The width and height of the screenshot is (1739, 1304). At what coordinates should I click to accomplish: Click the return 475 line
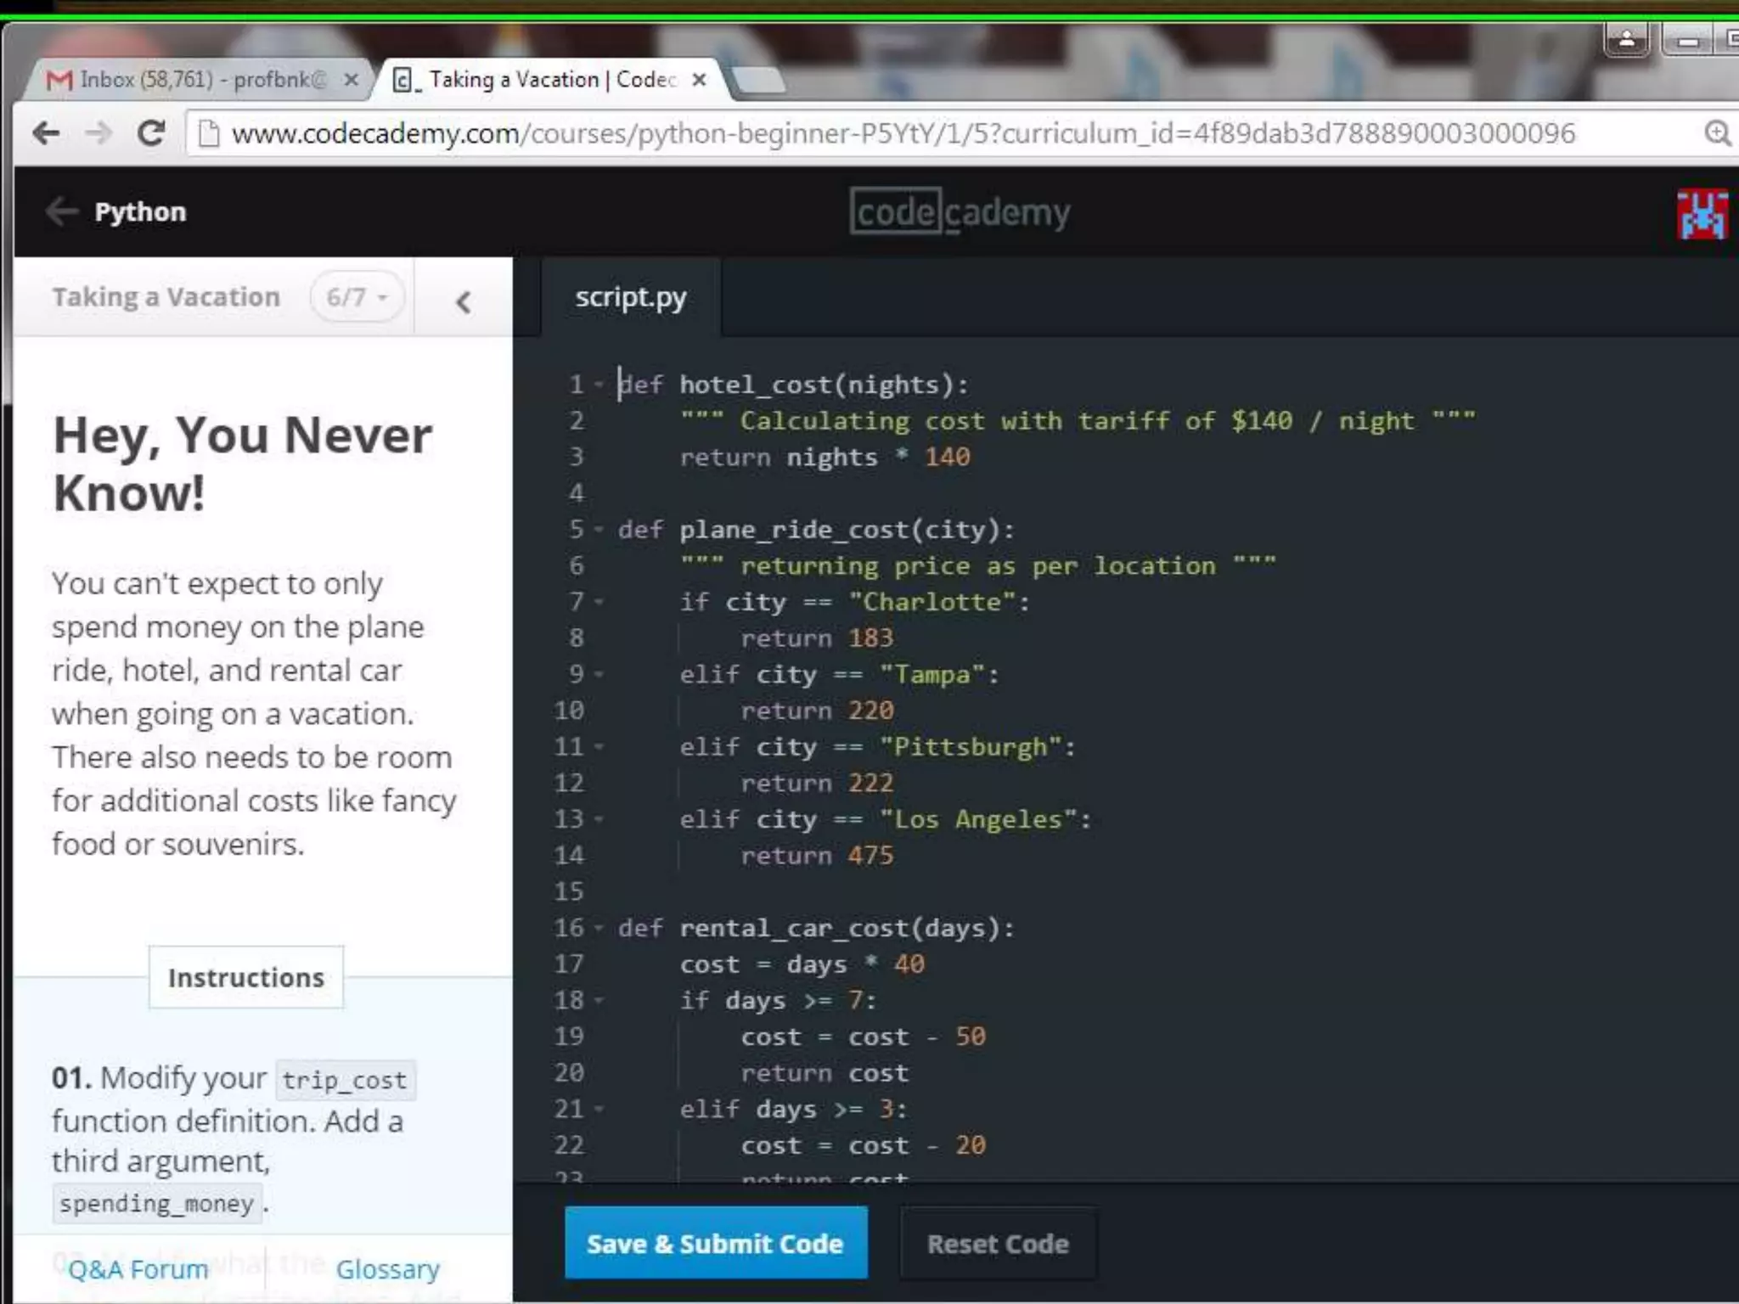click(x=817, y=856)
